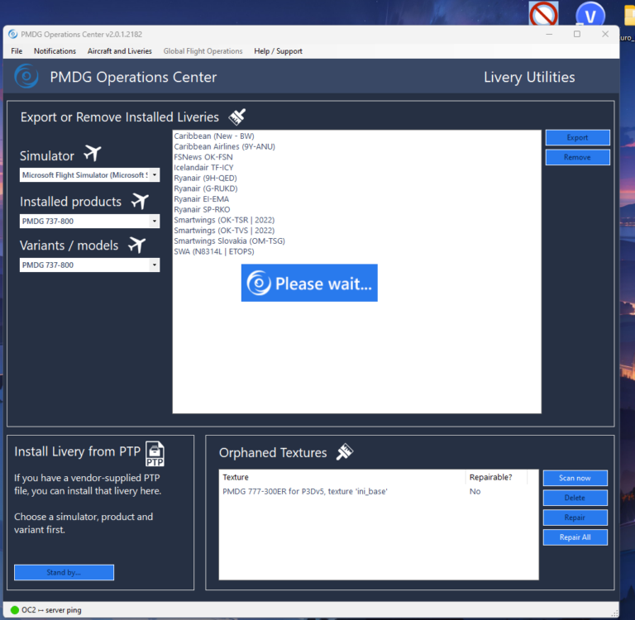635x620 pixels.
Task: Select Smartwings (OK-TSR | 2022) livery
Action: pyautogui.click(x=224, y=220)
